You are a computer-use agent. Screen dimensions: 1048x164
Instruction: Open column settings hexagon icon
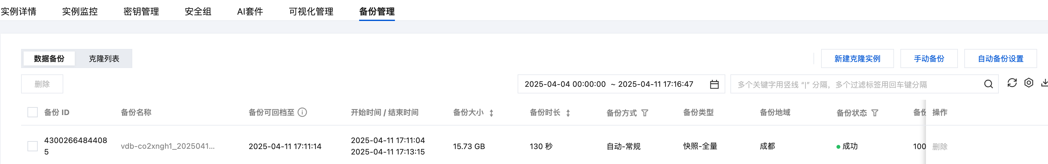(1029, 83)
